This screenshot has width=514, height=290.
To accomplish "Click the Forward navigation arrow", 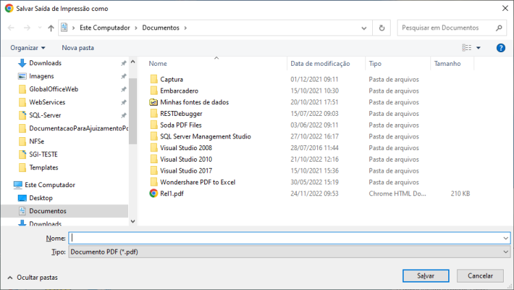I will click(x=27, y=28).
